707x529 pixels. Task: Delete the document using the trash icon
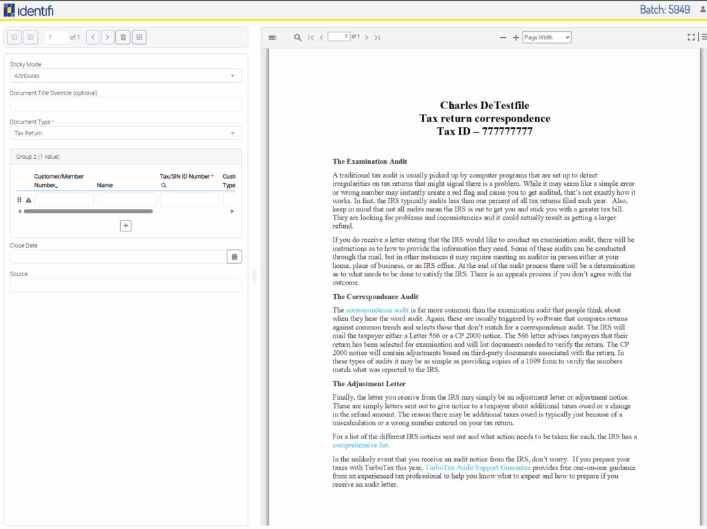click(x=123, y=37)
